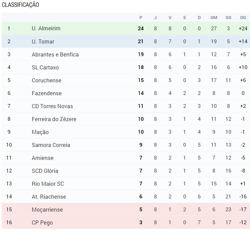Select Amiense in the classification
Image resolution: width=250 pixels, height=232 pixels.
pos(42,158)
